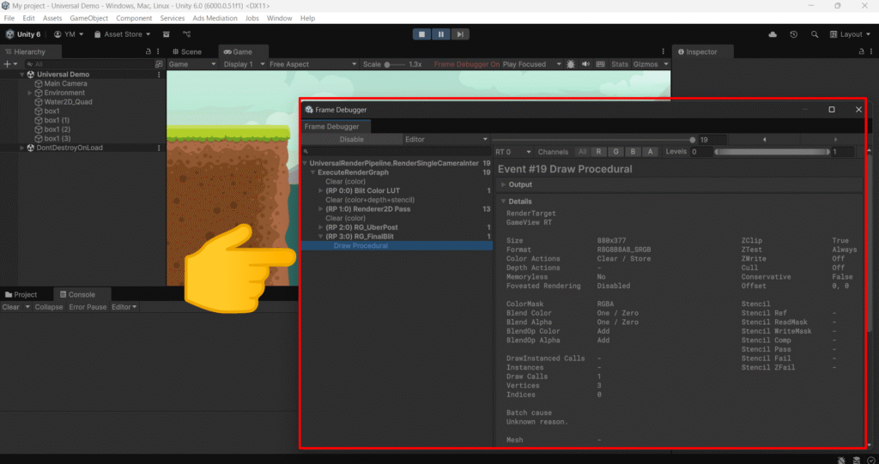Screen dimensions: 879x464
Task: Click the Play button in the toolbar
Action: point(421,34)
